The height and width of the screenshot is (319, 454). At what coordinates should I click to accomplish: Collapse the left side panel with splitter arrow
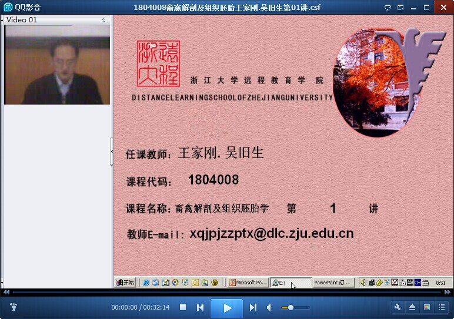tap(112, 152)
